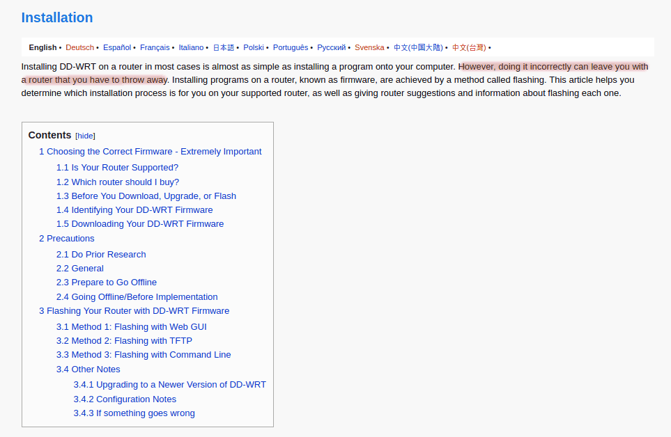
Task: Open Which router should I buy? section
Action: coord(118,182)
